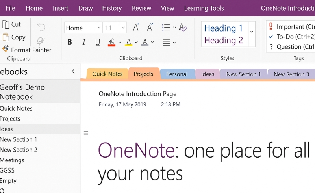Open the Projects section tab
This screenshot has height=193, width=315.
click(143, 74)
